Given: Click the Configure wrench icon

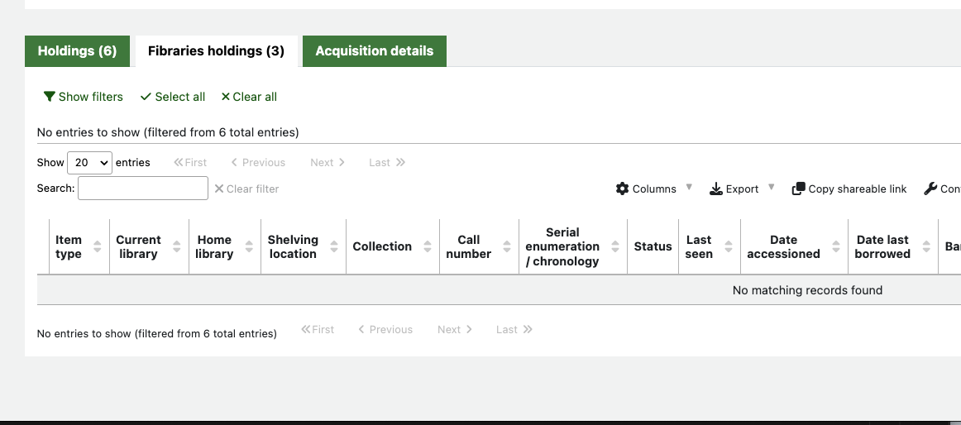Looking at the screenshot, I should (x=930, y=189).
